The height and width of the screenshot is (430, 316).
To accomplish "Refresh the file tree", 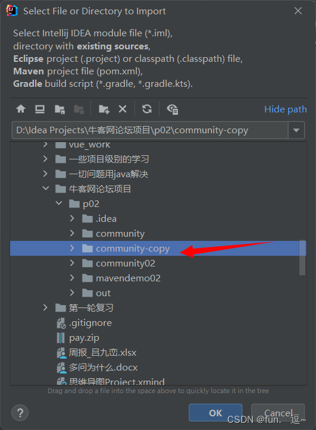I will click(147, 109).
